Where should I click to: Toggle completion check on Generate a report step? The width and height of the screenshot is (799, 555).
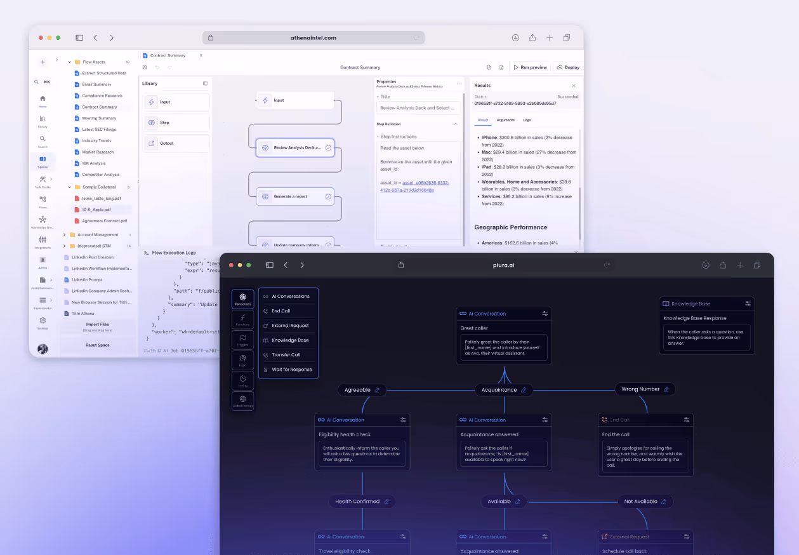point(329,196)
